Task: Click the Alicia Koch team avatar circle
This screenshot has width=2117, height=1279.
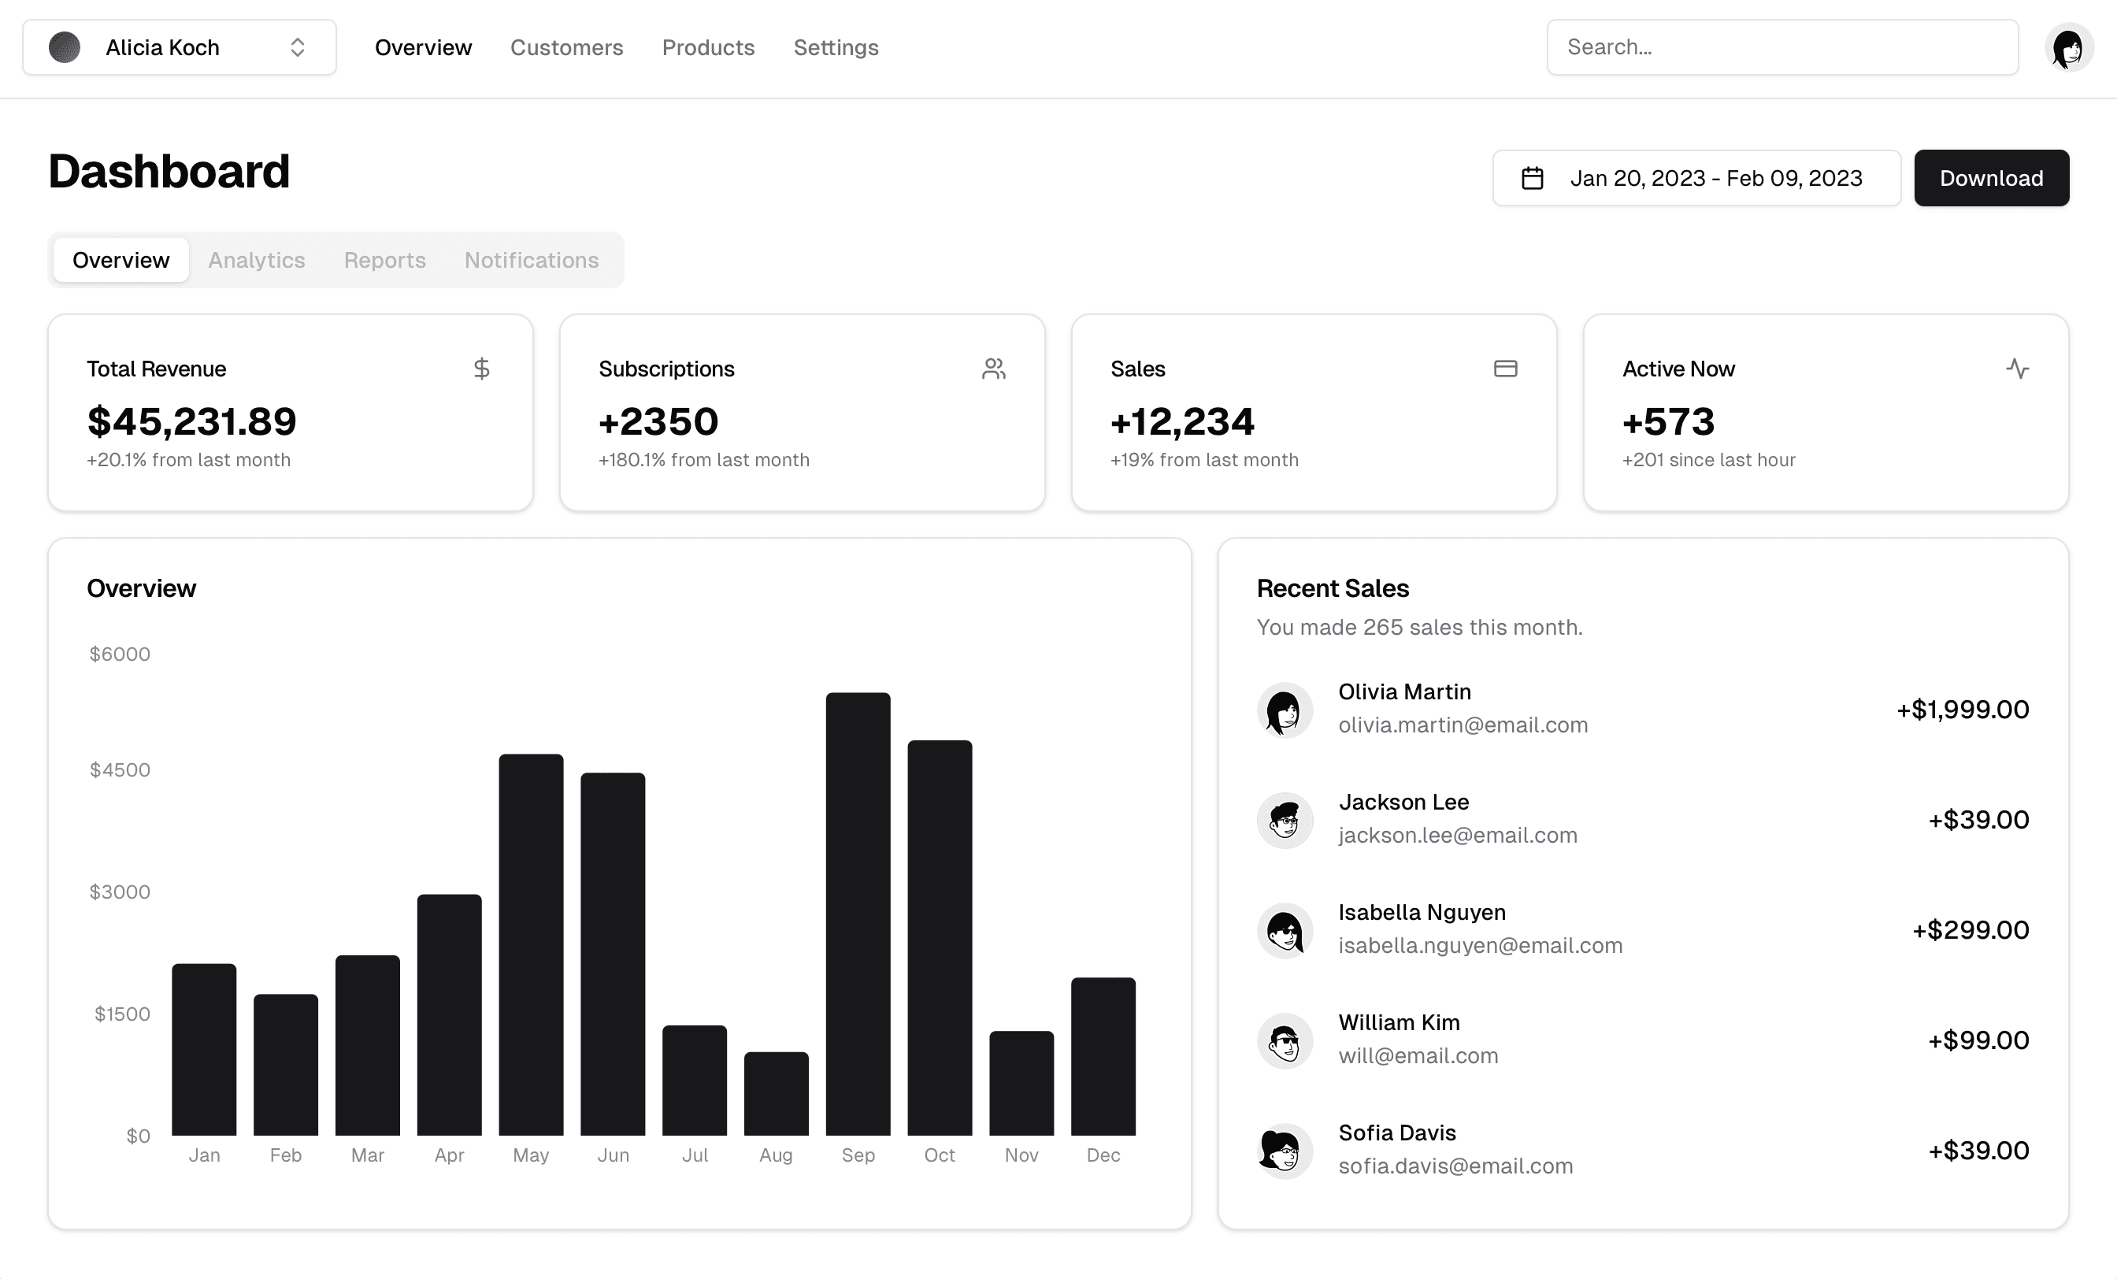Action: (65, 47)
